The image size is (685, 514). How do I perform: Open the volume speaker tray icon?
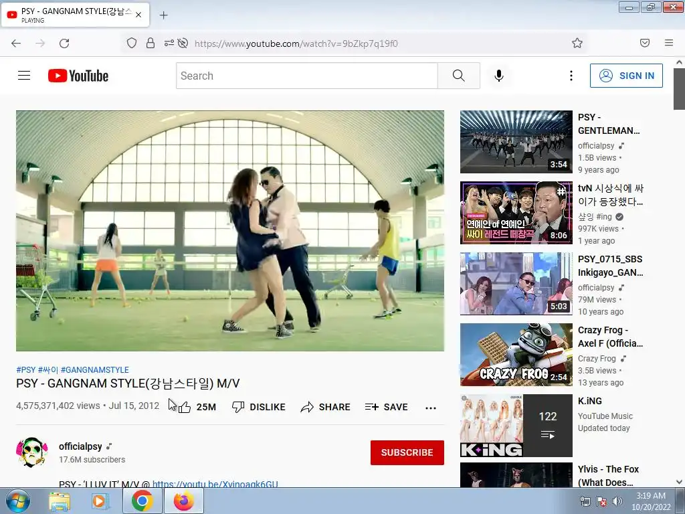(x=617, y=501)
